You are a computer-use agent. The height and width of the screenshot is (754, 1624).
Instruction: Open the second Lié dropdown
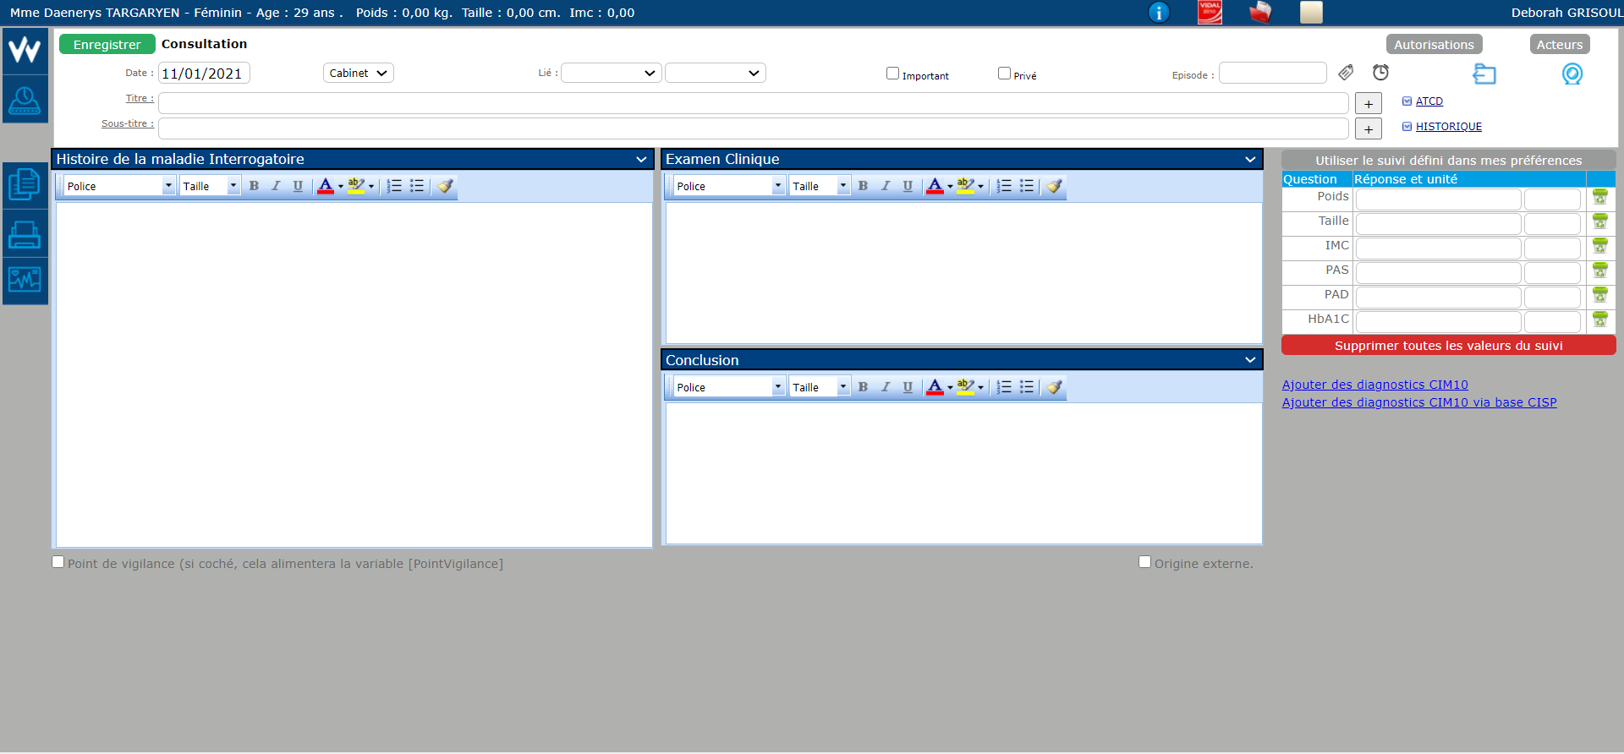(x=716, y=74)
